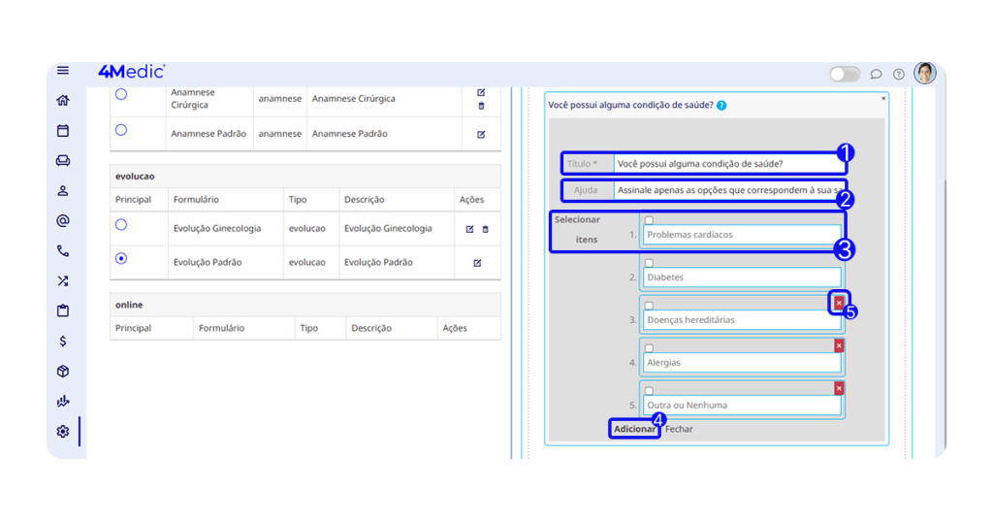Click the dollar sign financial icon
The width and height of the screenshot is (993, 522).
coord(63,342)
